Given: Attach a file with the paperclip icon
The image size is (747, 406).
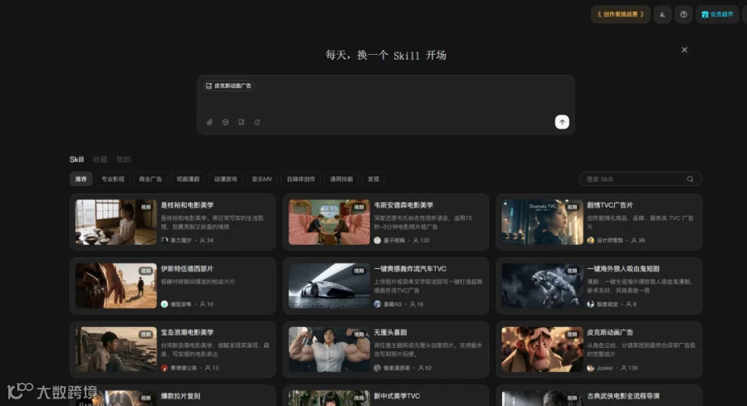Looking at the screenshot, I should pyautogui.click(x=210, y=123).
